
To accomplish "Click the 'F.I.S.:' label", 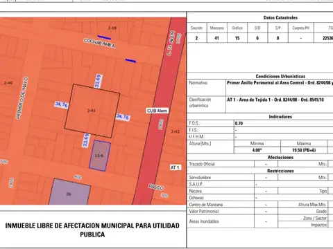I will [x=194, y=130].
